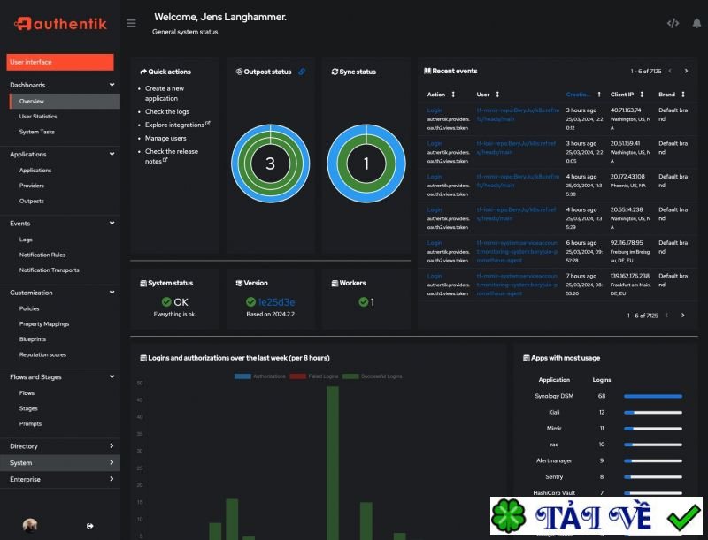Viewport: 708px width, 540px height.
Task: Collapse the Dashboards section
Action: 110,85
